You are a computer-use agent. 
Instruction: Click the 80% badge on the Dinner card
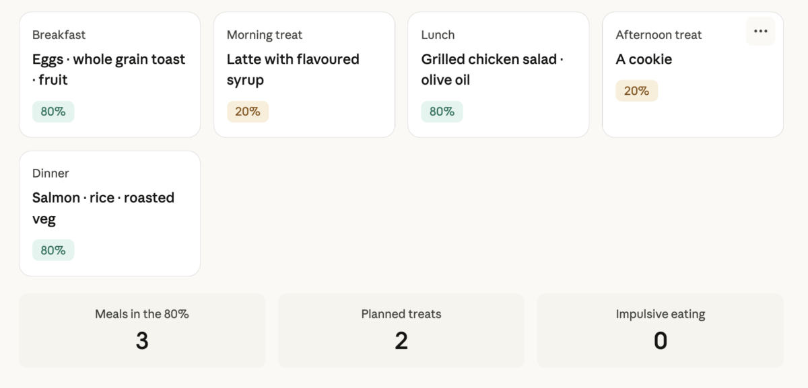[53, 250]
